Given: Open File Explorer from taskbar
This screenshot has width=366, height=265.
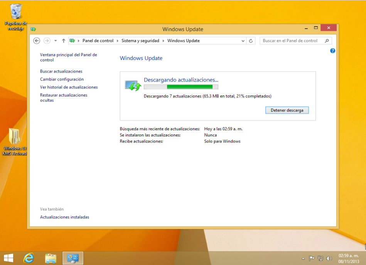Looking at the screenshot, I should [51, 258].
